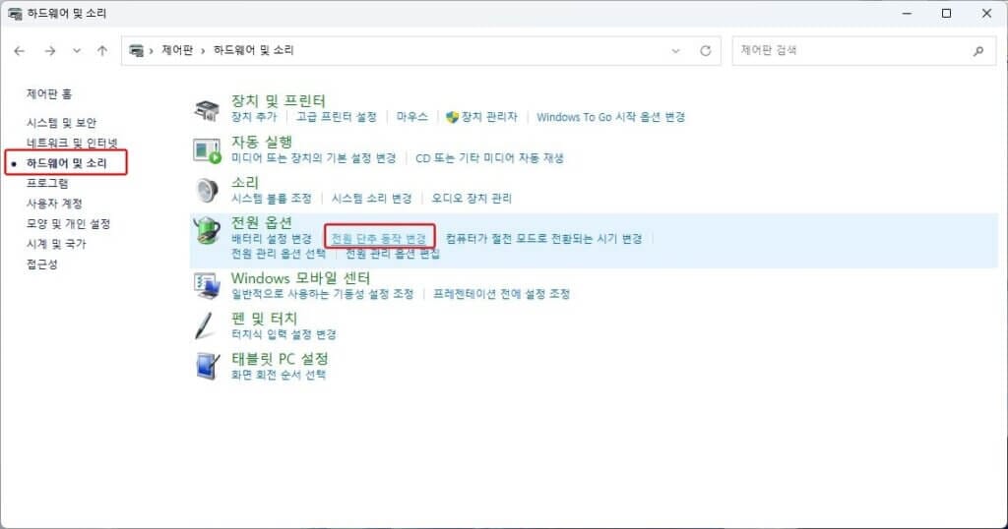Screen dimensions: 1008x529
Task: Open the 태블릿 PC 설정 heading
Action: [280, 359]
